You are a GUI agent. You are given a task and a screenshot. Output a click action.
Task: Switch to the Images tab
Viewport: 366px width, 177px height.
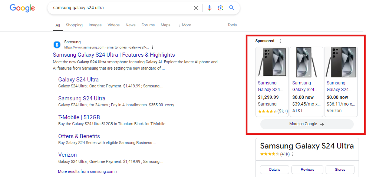pos(95,25)
